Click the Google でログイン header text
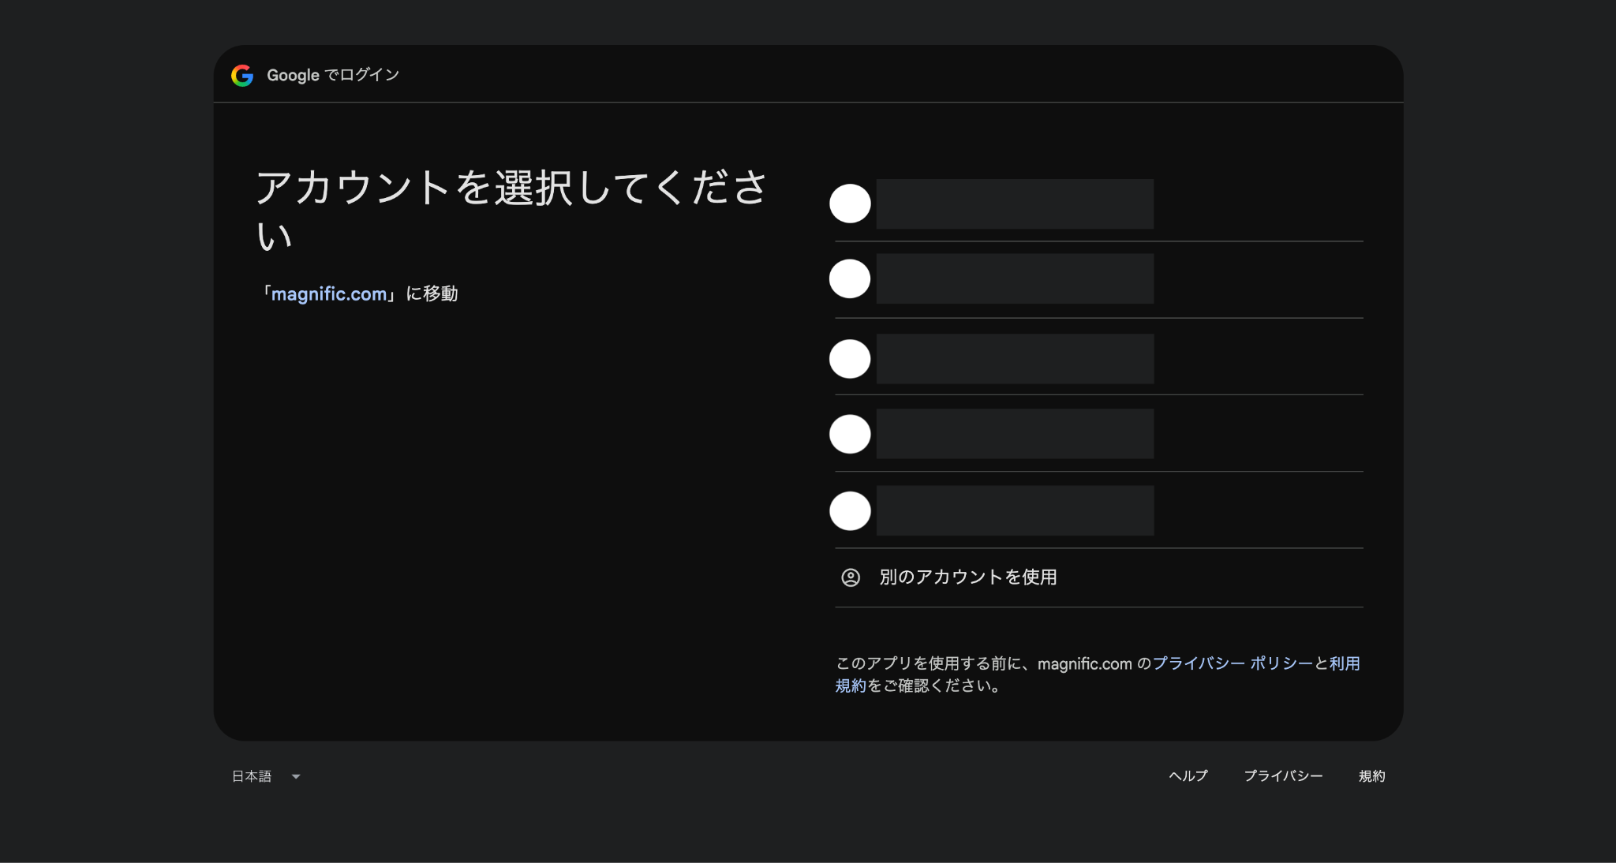1616x863 pixels. pos(333,75)
